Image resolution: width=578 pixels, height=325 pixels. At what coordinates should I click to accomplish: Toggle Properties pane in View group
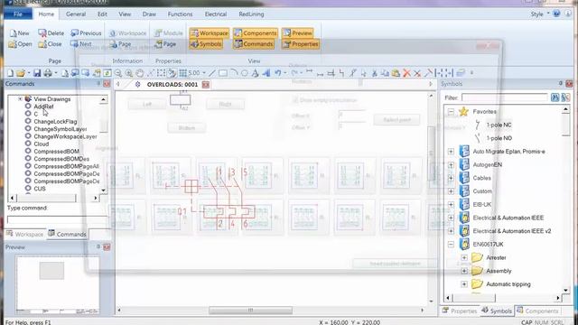(x=300, y=44)
